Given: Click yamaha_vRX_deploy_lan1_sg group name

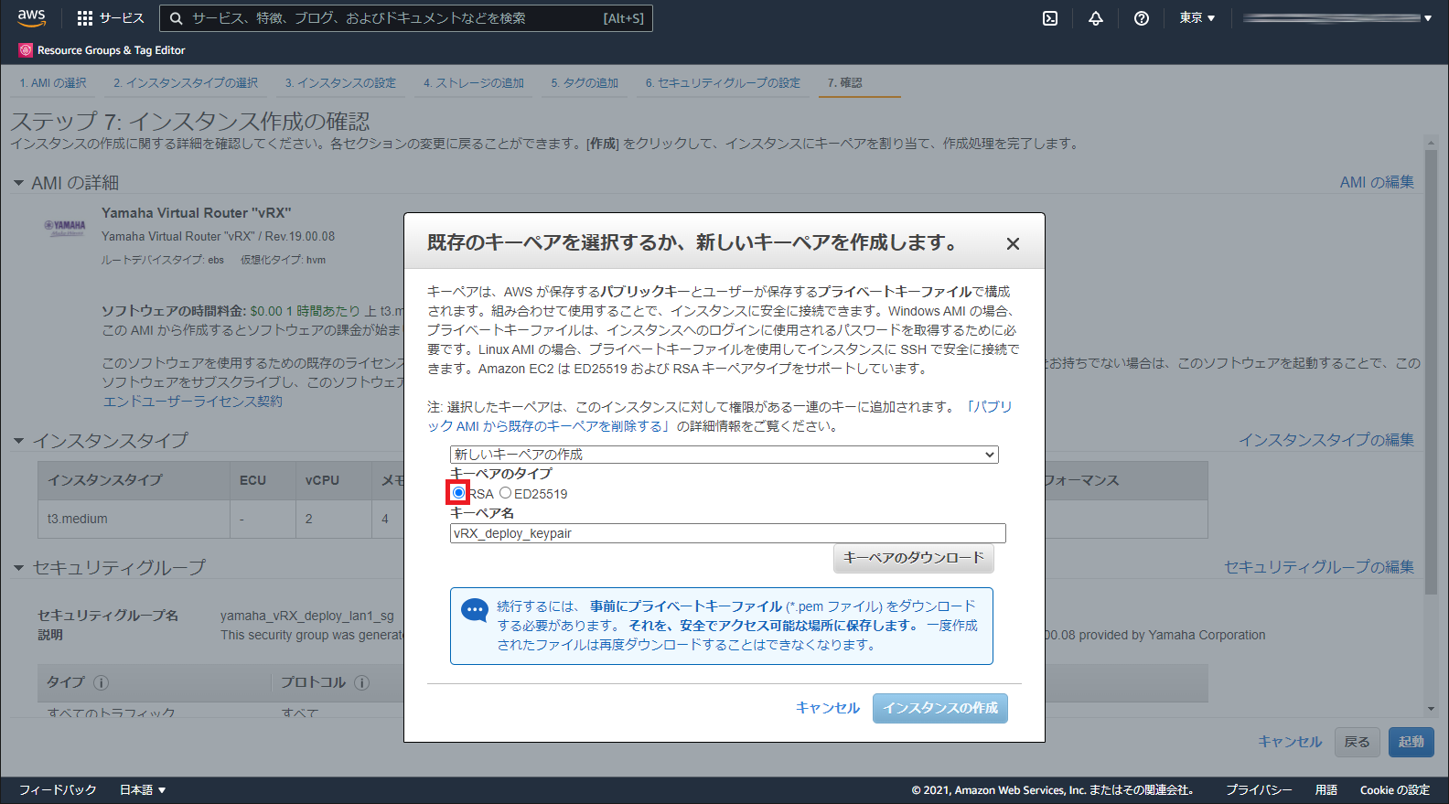Looking at the screenshot, I should (x=306, y=616).
